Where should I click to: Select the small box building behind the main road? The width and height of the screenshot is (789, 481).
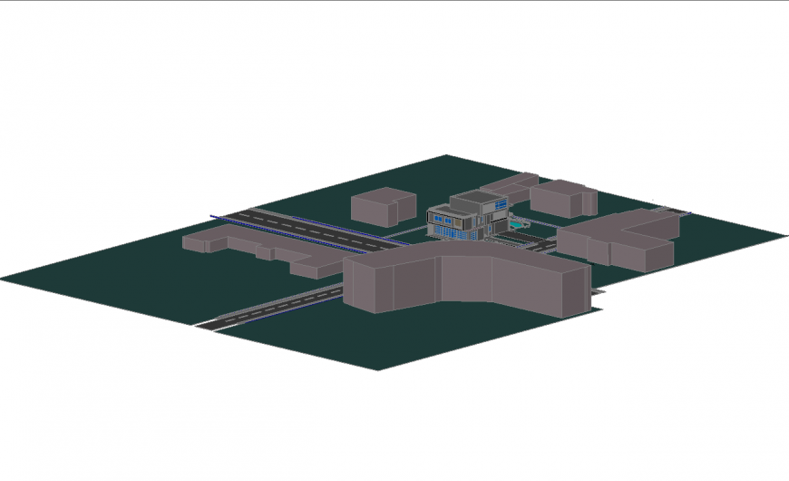(384, 207)
